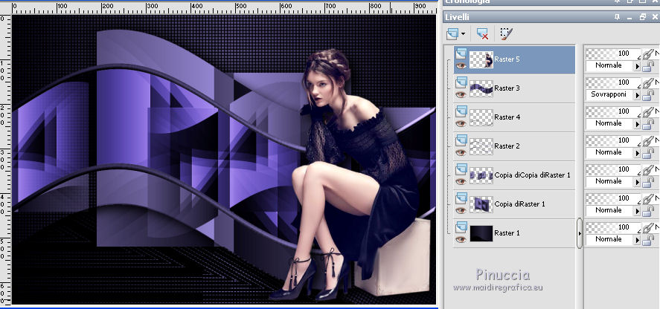The image size is (660, 309).
Task: Open the New Layer dropdown arrow
Action: coord(464,33)
